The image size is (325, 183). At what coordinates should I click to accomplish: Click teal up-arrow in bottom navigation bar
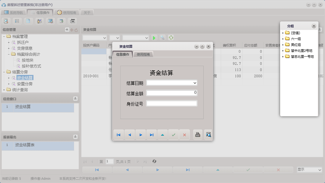pos(218,170)
